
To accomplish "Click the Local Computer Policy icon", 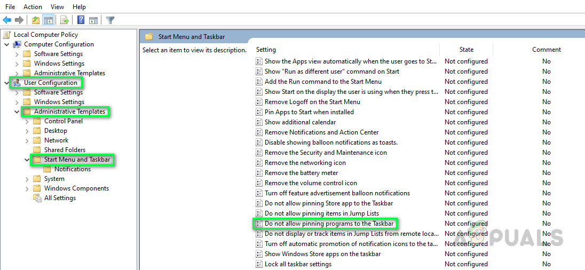I will tap(7, 35).
